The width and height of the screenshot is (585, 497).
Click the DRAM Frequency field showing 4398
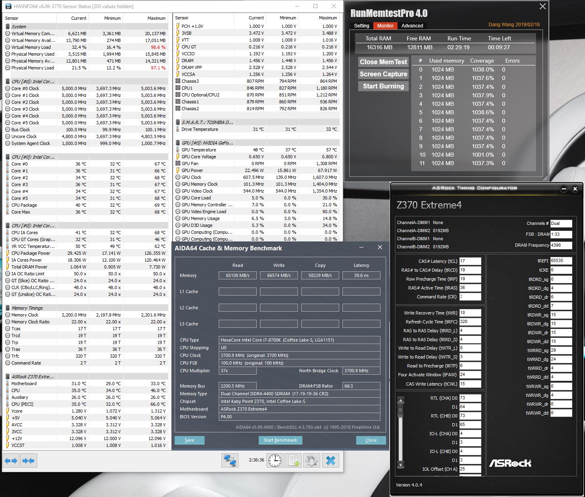click(561, 245)
